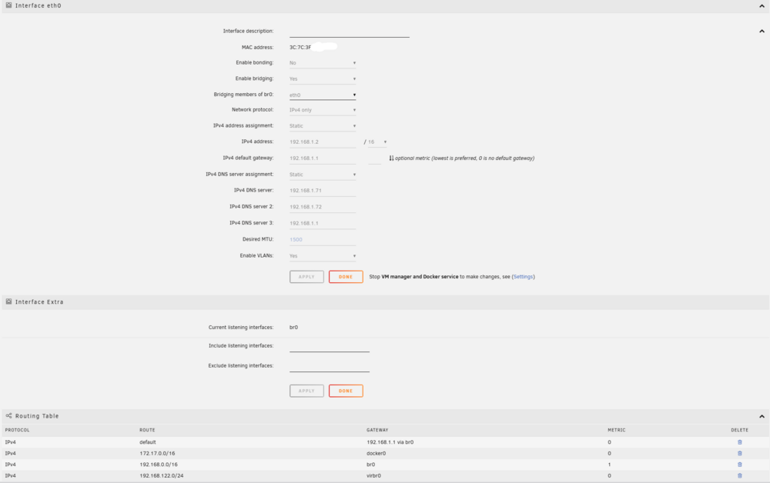
Task: Click Exclude listening interfaces field
Action: [330, 366]
